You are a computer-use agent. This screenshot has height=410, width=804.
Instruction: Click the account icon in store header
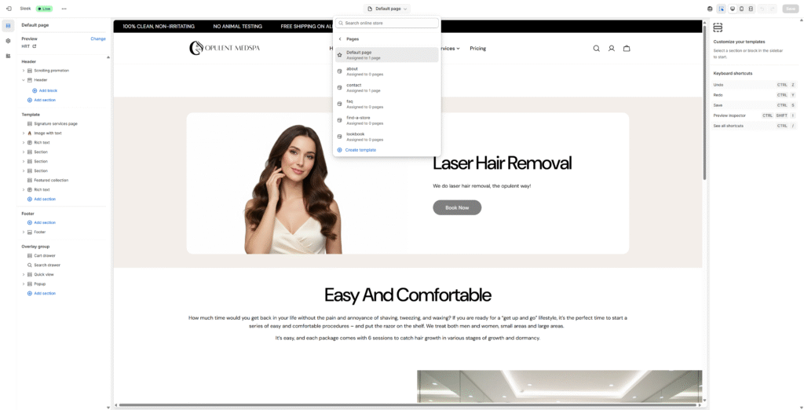coord(611,49)
